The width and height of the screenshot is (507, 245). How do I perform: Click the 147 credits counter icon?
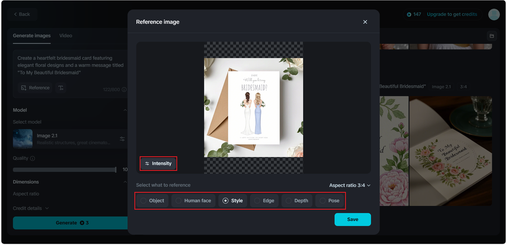tap(409, 14)
